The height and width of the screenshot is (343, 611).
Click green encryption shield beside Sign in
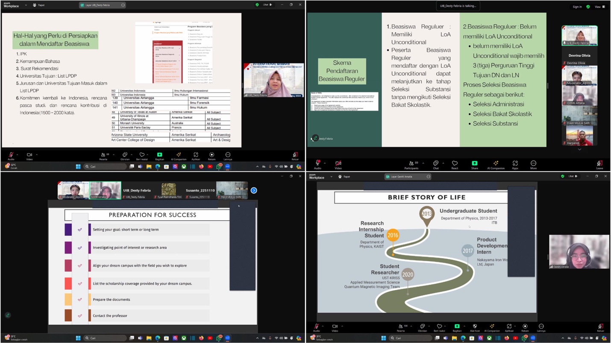(588, 7)
